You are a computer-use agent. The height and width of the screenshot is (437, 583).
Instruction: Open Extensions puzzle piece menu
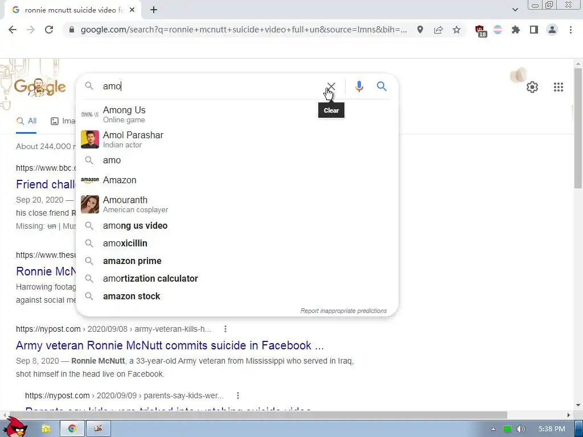(x=516, y=30)
